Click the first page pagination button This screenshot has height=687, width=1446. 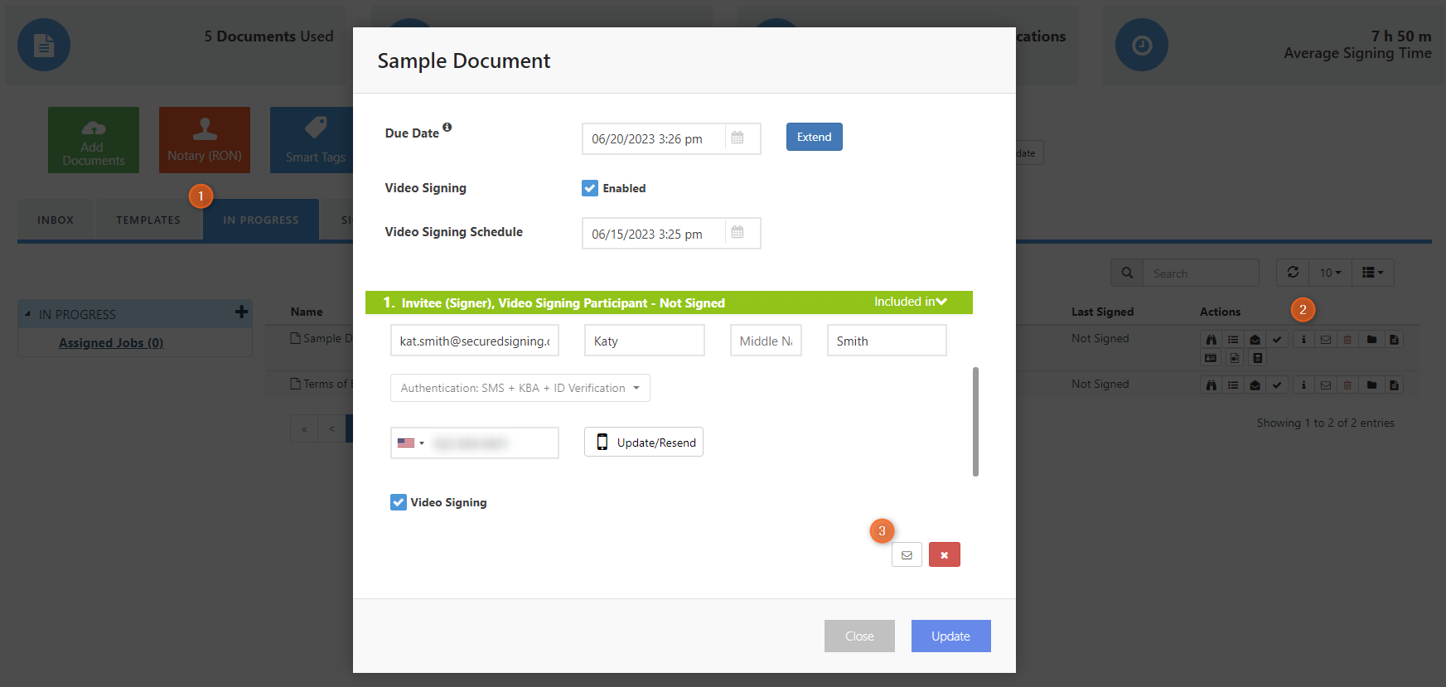304,428
